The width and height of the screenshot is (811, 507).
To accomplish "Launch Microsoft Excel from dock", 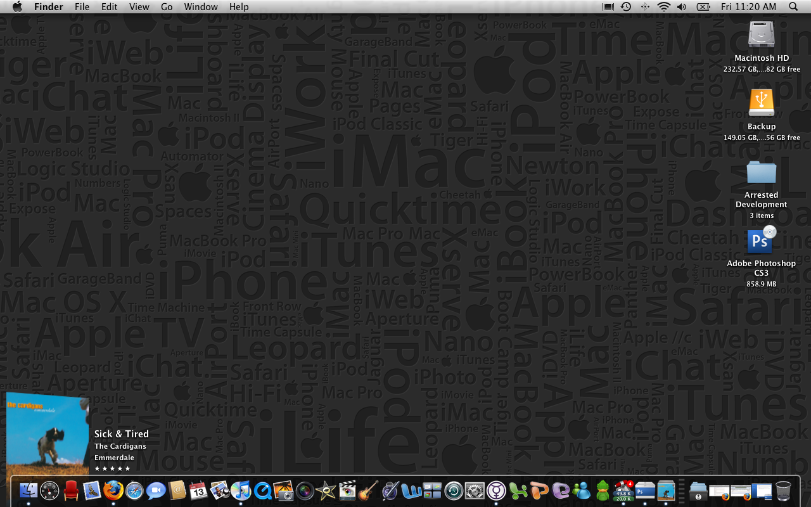I will coord(518,491).
